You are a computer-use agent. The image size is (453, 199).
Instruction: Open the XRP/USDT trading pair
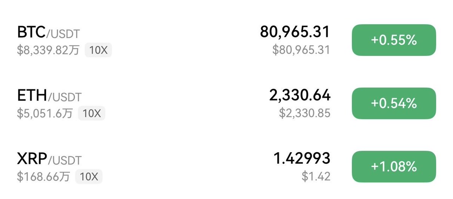tap(226, 167)
